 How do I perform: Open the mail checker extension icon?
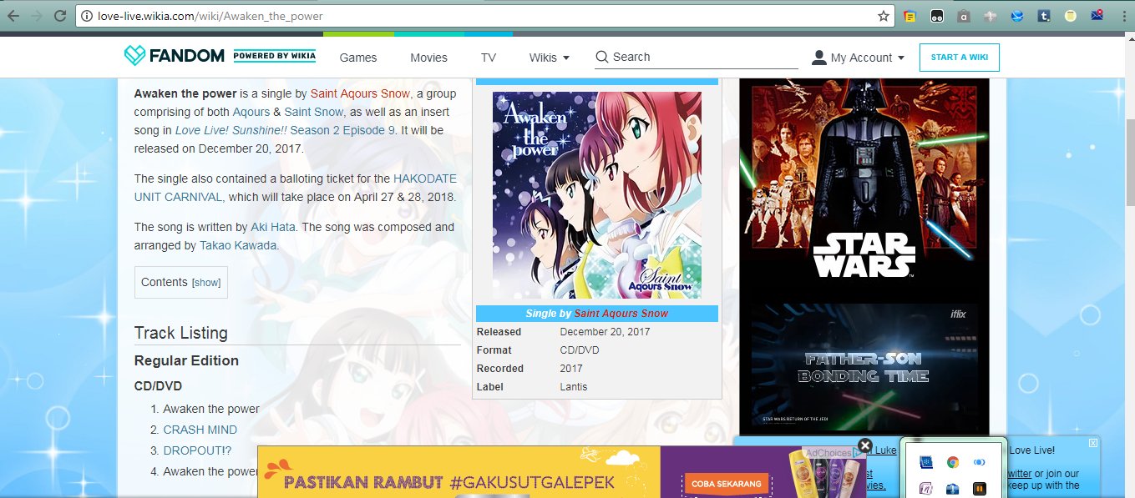(1097, 16)
